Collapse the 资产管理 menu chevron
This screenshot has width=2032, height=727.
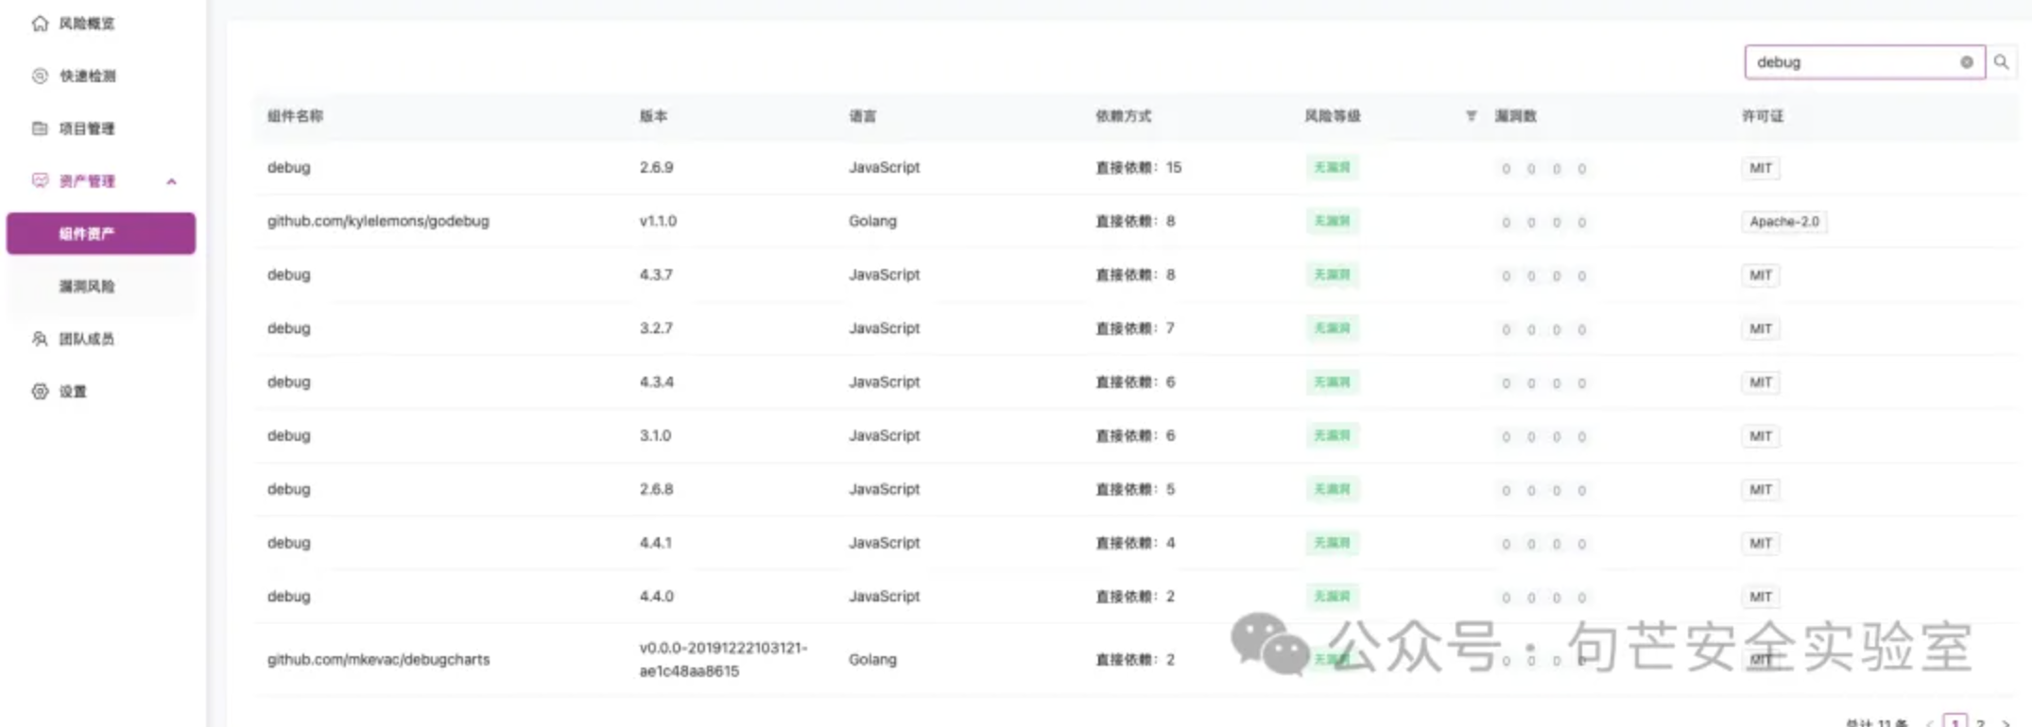pos(172,181)
